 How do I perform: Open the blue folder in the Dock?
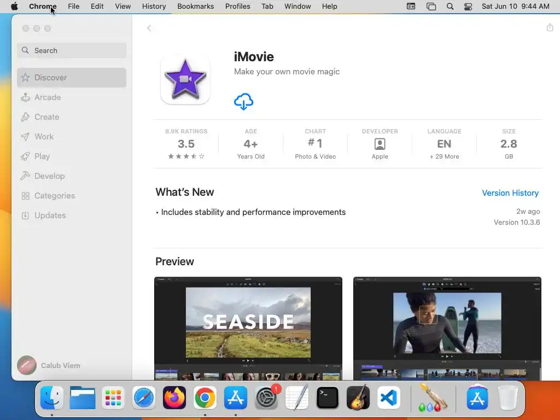(x=83, y=398)
